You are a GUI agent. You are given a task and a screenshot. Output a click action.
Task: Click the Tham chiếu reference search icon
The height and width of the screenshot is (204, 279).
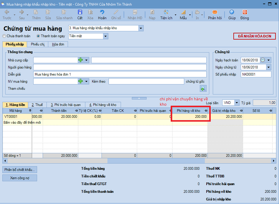203,88
